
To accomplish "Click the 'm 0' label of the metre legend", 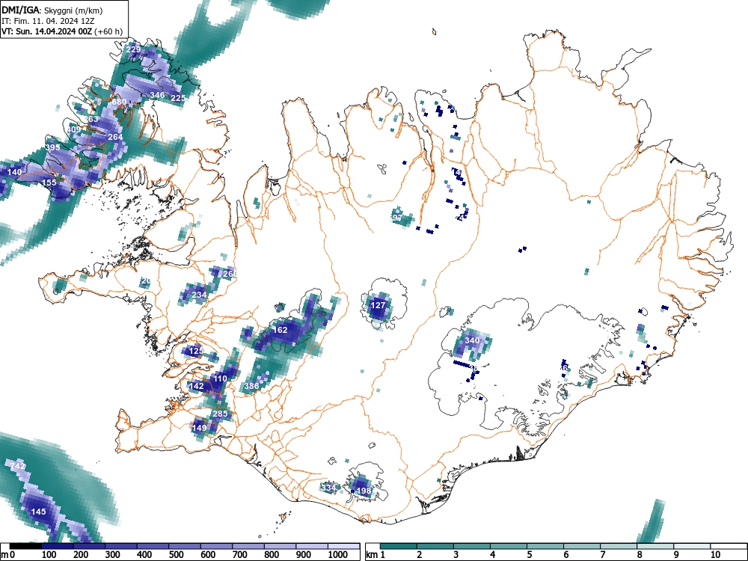I will [8, 554].
